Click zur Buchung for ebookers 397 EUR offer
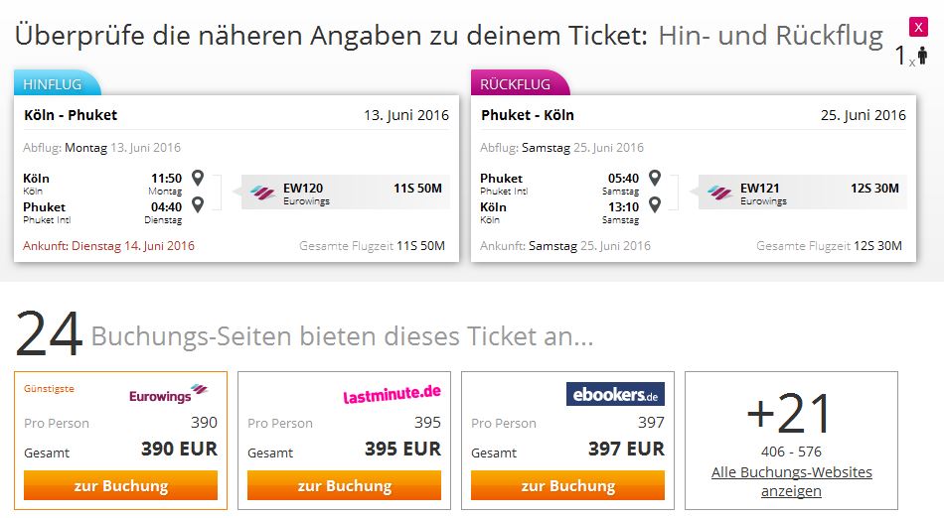The image size is (944, 518). (567, 485)
